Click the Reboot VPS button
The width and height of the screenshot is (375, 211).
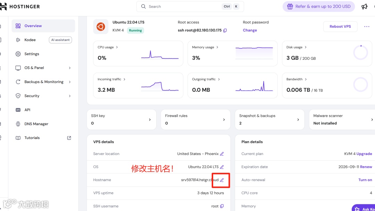point(340,26)
